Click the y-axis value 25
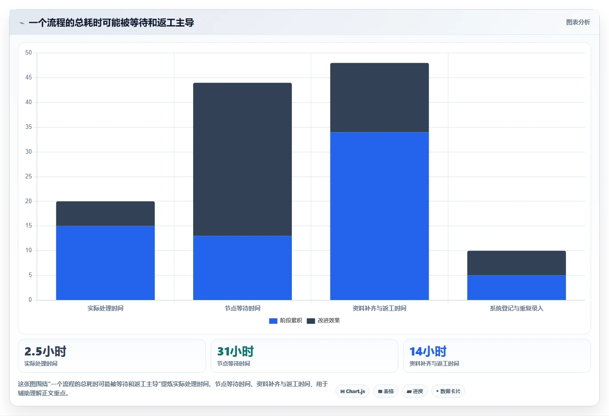 (28, 177)
